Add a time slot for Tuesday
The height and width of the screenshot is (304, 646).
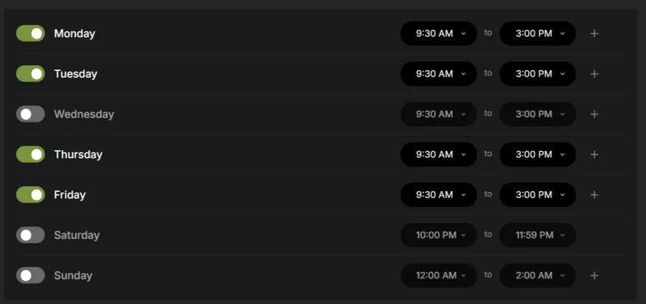click(594, 74)
